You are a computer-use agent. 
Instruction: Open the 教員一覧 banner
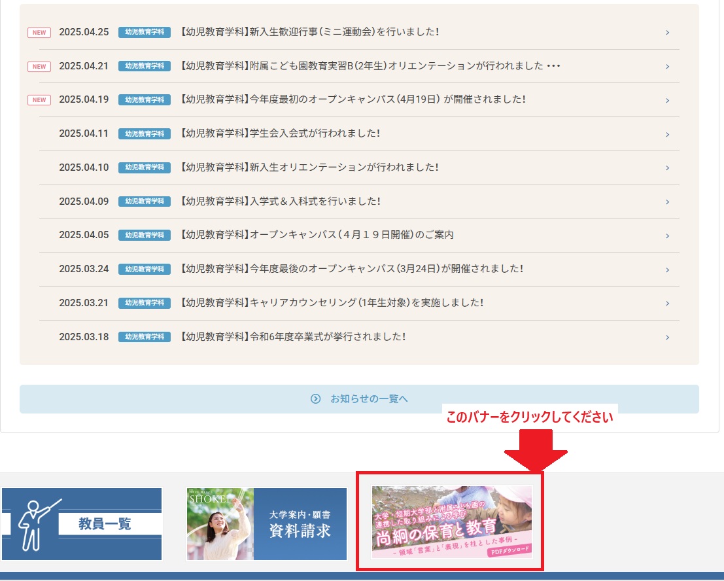pyautogui.click(x=82, y=523)
